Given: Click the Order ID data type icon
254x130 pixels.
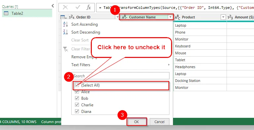Looking at the screenshot, I should coord(71,17).
